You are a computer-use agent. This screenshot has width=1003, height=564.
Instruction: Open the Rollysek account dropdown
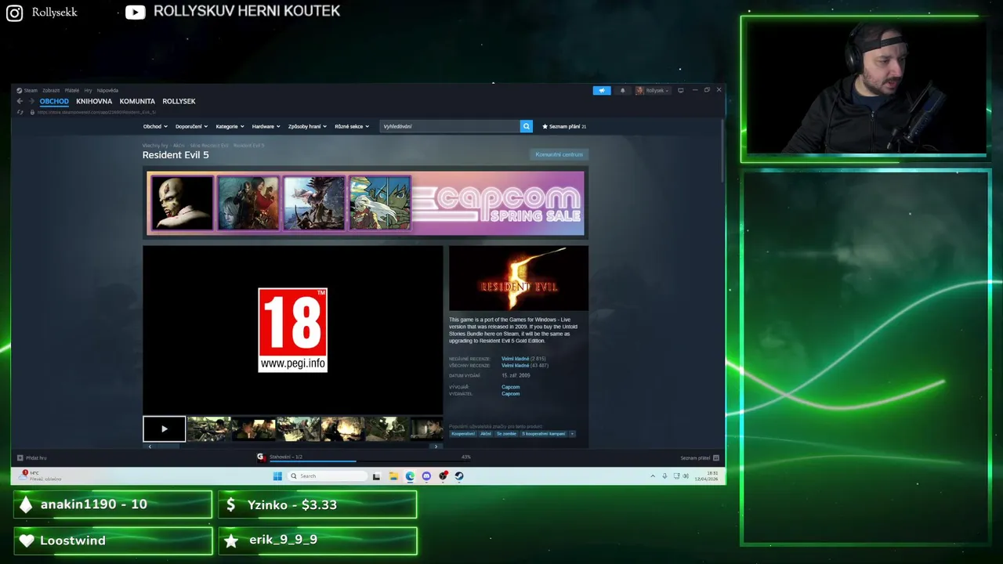pos(653,90)
